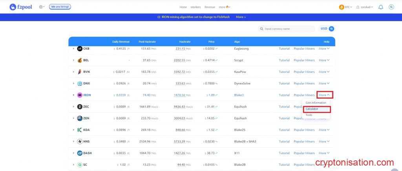
Task: Select Coin information menu entry
Action: pyautogui.click(x=316, y=103)
